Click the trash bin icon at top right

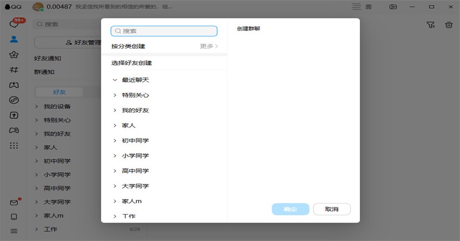(448, 25)
